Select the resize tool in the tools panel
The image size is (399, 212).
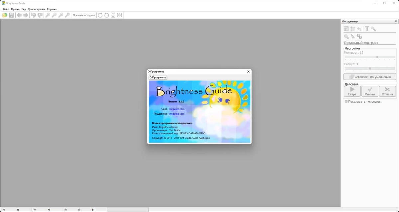[x=346, y=29]
